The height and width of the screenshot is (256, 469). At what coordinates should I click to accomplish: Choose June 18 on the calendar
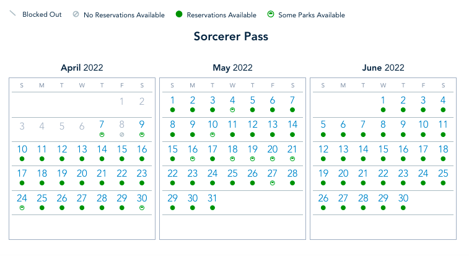click(x=442, y=149)
